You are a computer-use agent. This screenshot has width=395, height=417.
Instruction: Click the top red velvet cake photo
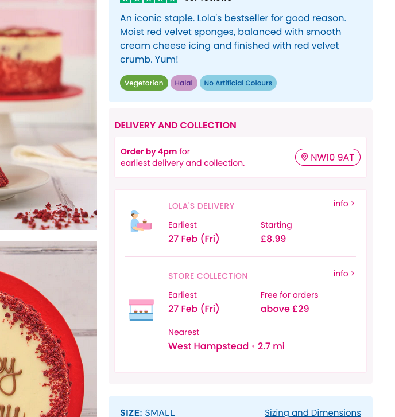(48, 115)
